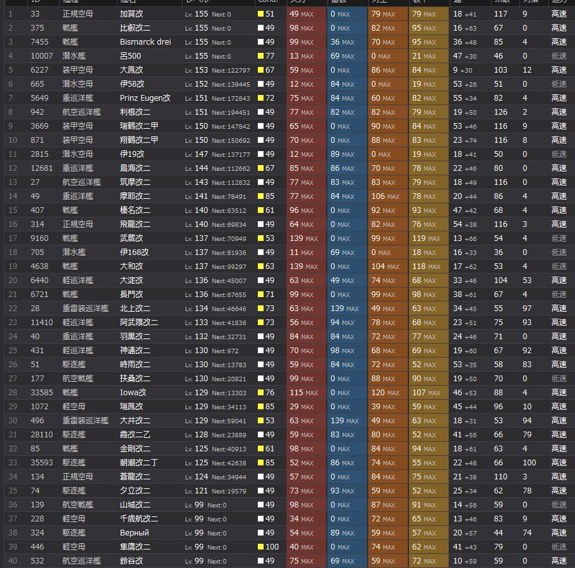575x568 pixels.
Task: Click the Next:972 experience value
Action: (x=225, y=351)
